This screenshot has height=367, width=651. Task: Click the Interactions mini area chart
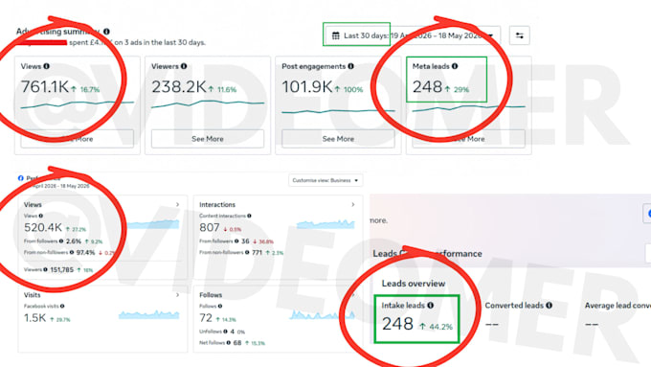click(x=325, y=224)
